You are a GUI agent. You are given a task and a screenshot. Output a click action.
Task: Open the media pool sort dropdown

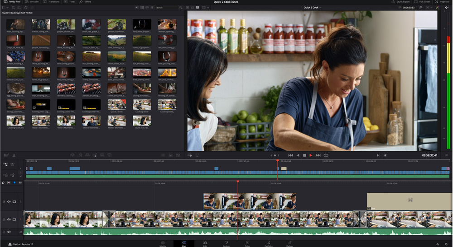(x=181, y=8)
